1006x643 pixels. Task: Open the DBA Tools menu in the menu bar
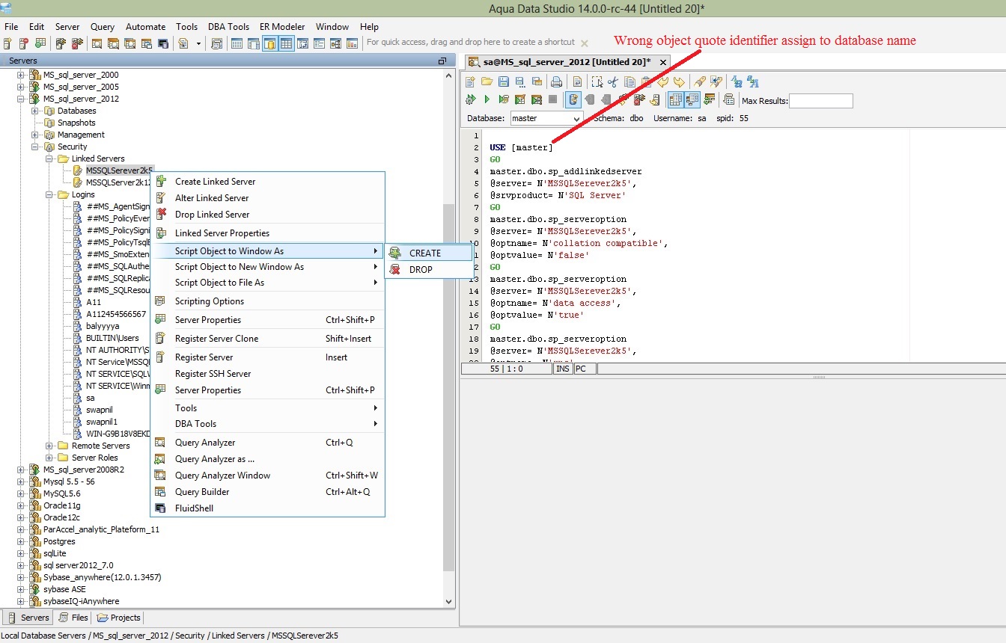coord(228,26)
